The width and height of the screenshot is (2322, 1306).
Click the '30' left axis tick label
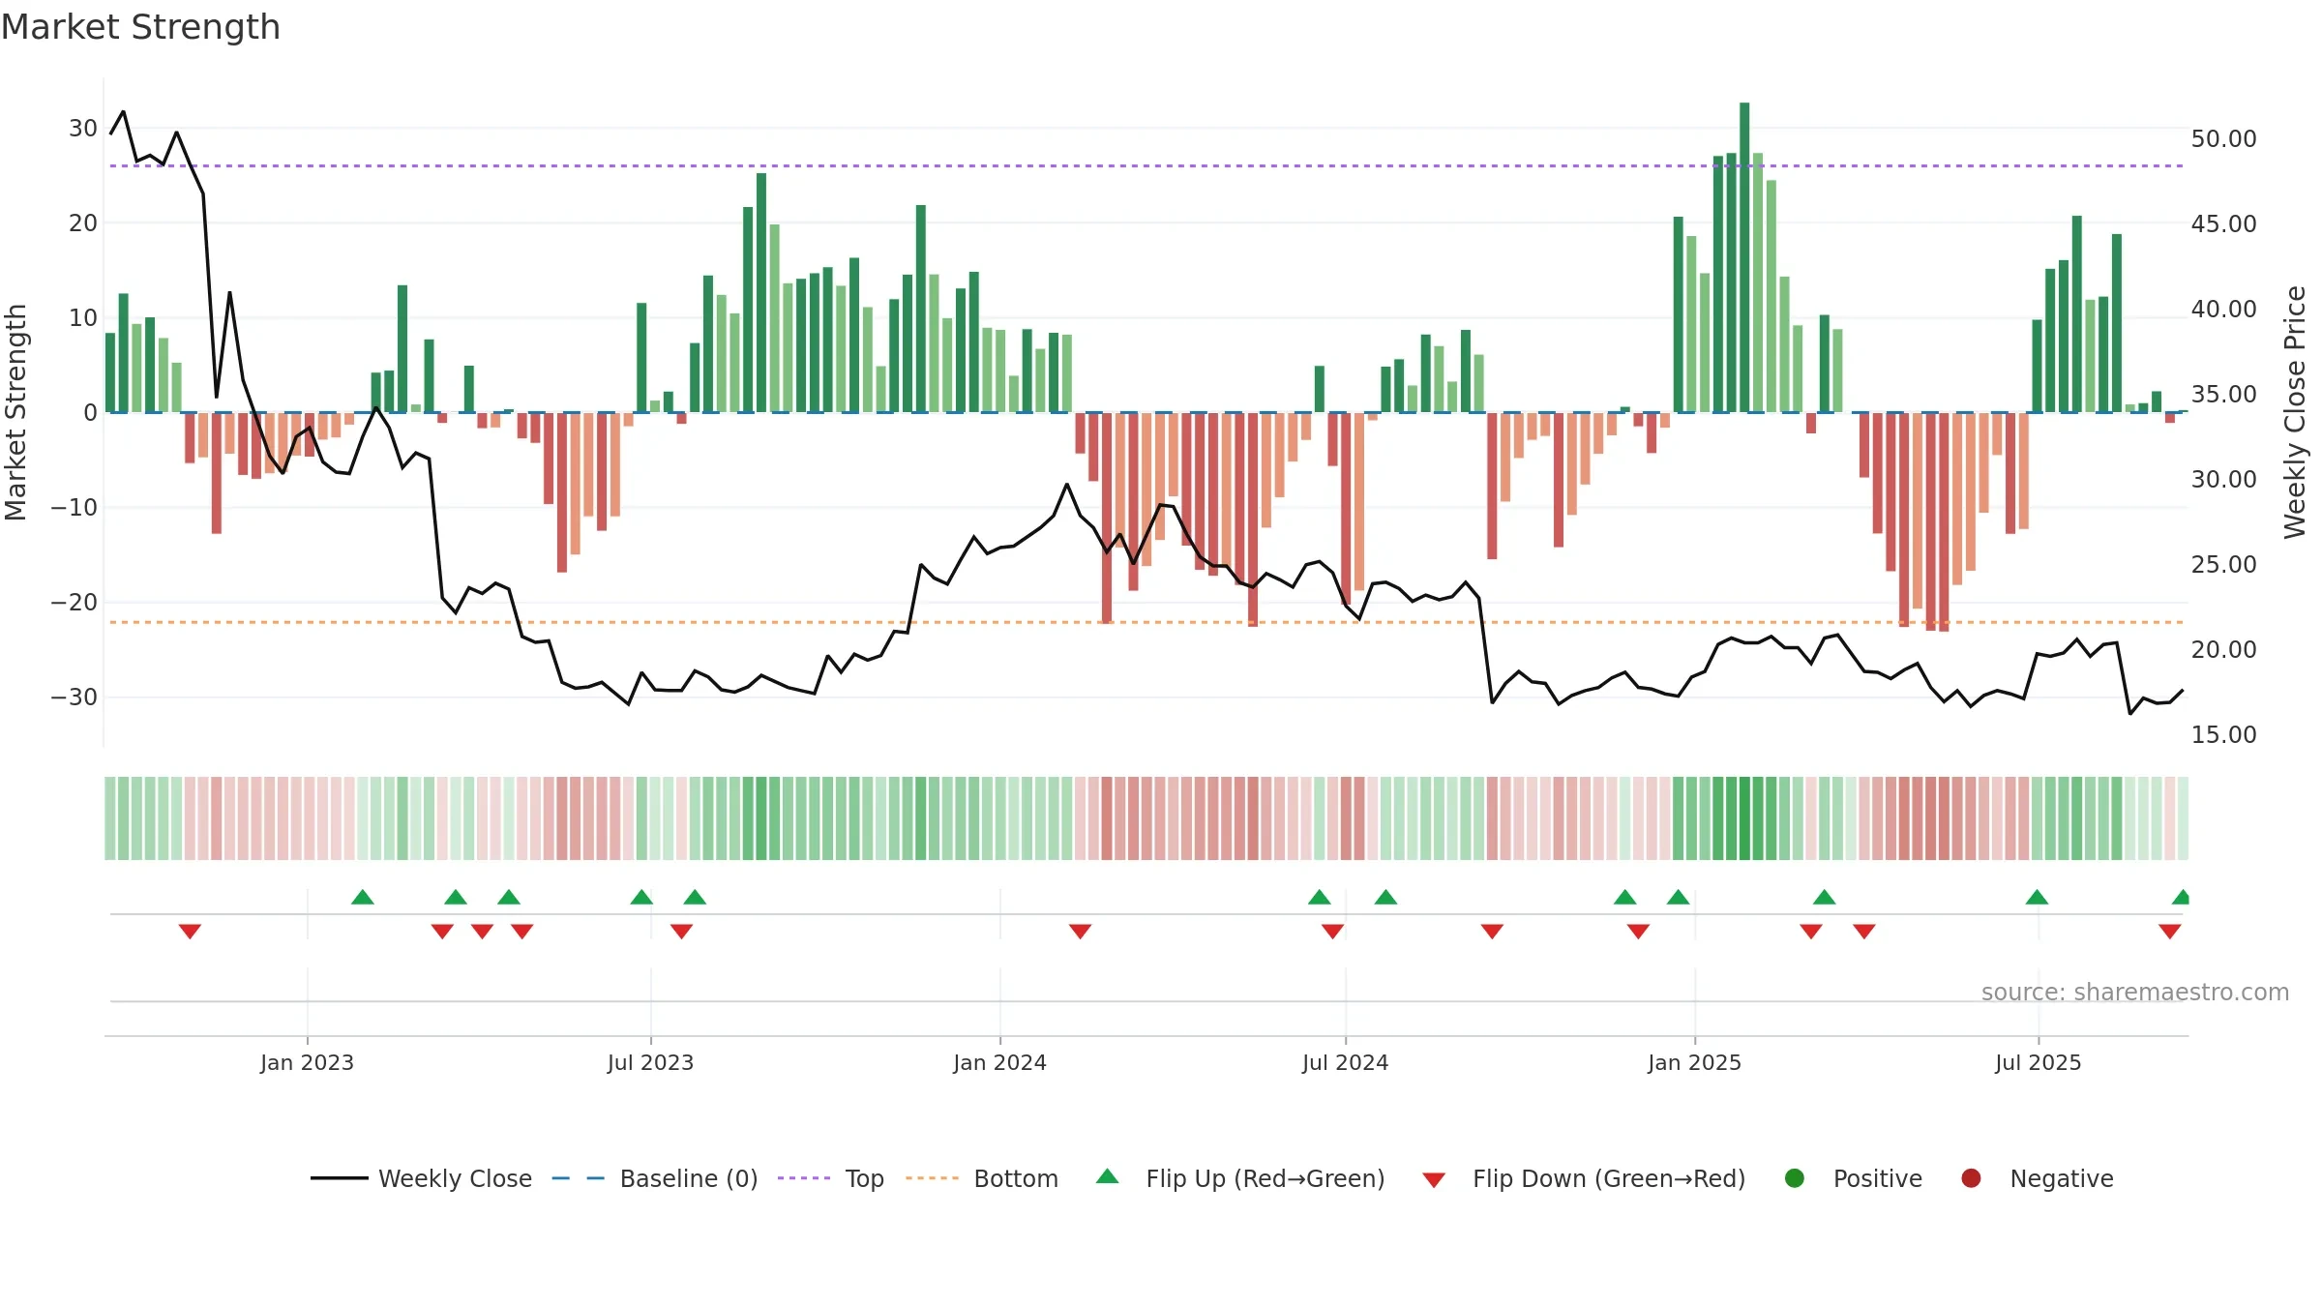(83, 128)
